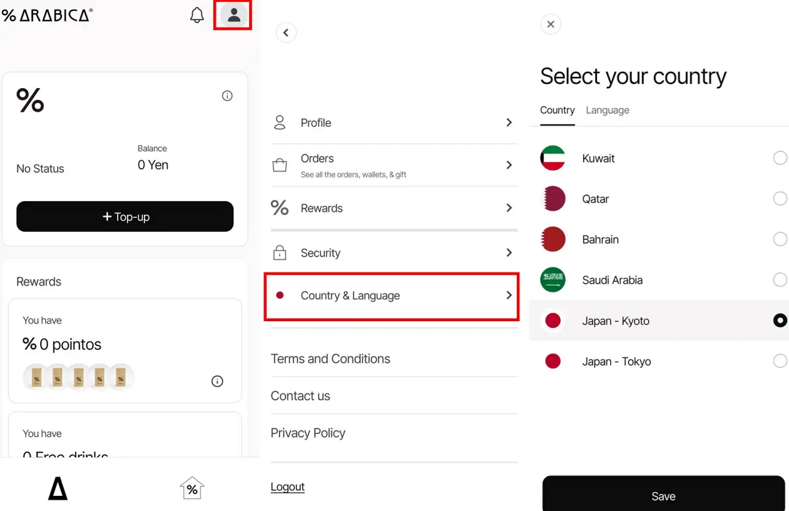The width and height of the screenshot is (789, 511).
Task: Click info icon beside the reward points
Action: [218, 382]
